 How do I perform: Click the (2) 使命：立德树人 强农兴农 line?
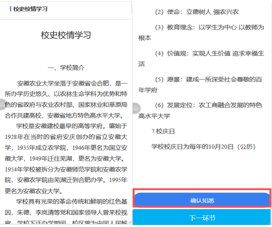click(197, 12)
